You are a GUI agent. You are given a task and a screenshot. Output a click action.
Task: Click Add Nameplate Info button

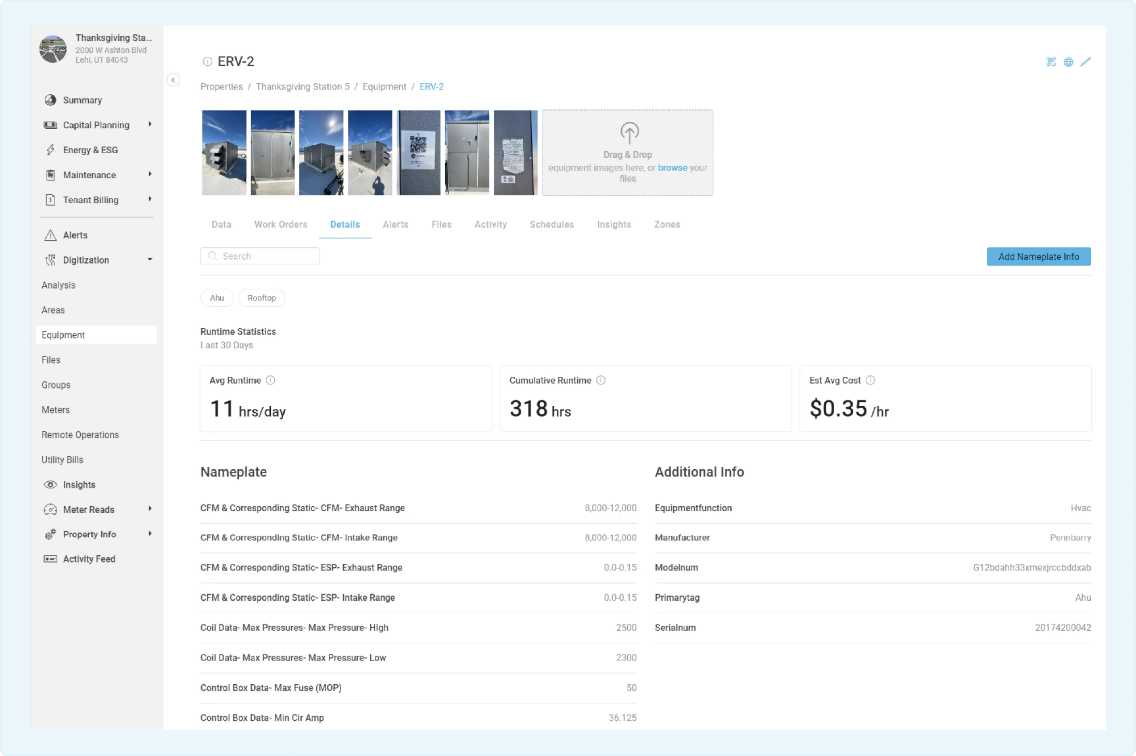coord(1039,256)
